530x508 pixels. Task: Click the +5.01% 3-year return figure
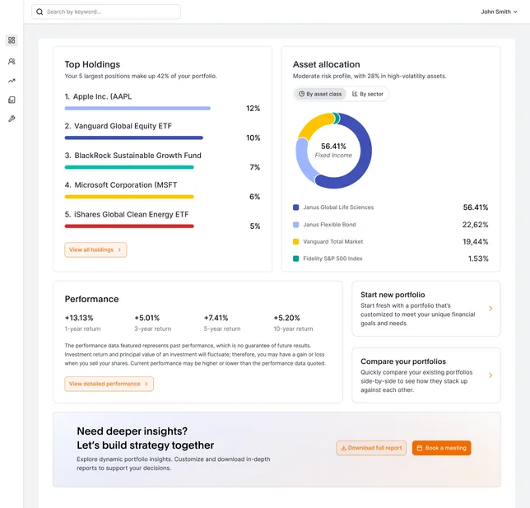[147, 318]
